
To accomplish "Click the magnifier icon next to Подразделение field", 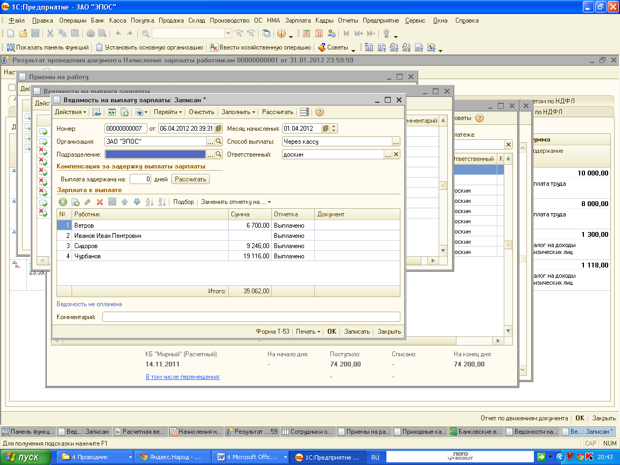I will click(219, 154).
